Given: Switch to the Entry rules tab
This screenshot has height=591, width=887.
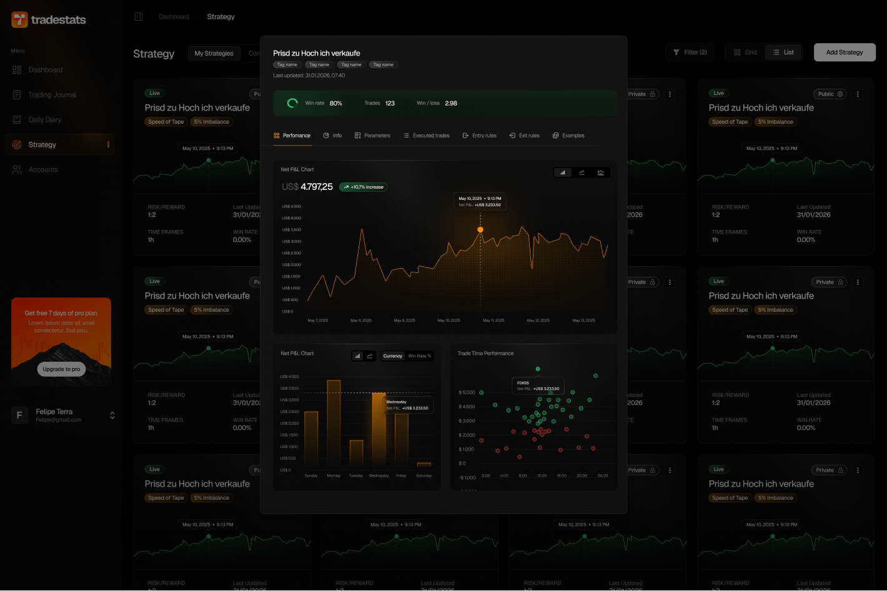Looking at the screenshot, I should [x=479, y=136].
